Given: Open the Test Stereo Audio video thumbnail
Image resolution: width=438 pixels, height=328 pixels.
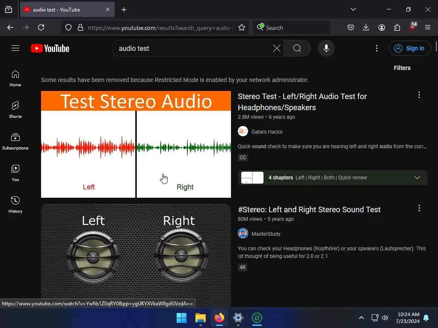Looking at the screenshot, I should coord(136,144).
